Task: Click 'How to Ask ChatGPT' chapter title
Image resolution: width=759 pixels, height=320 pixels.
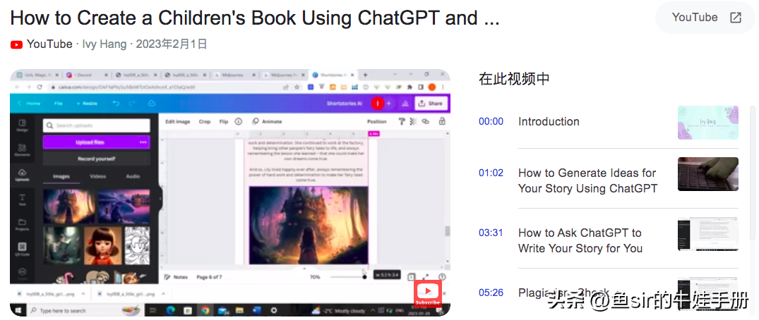Action: (x=580, y=240)
